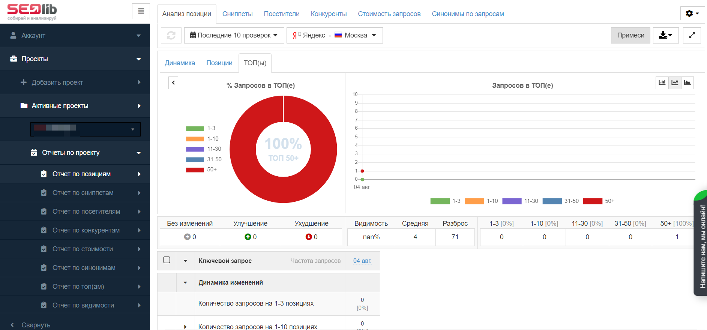Check the select-all keywords checkbox

167,260
